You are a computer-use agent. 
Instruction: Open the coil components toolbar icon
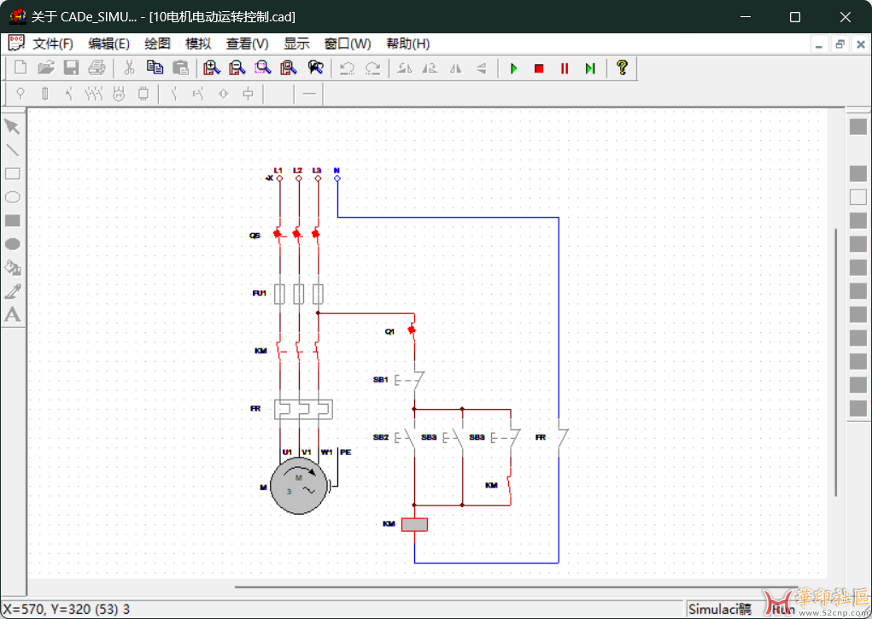pyautogui.click(x=248, y=93)
